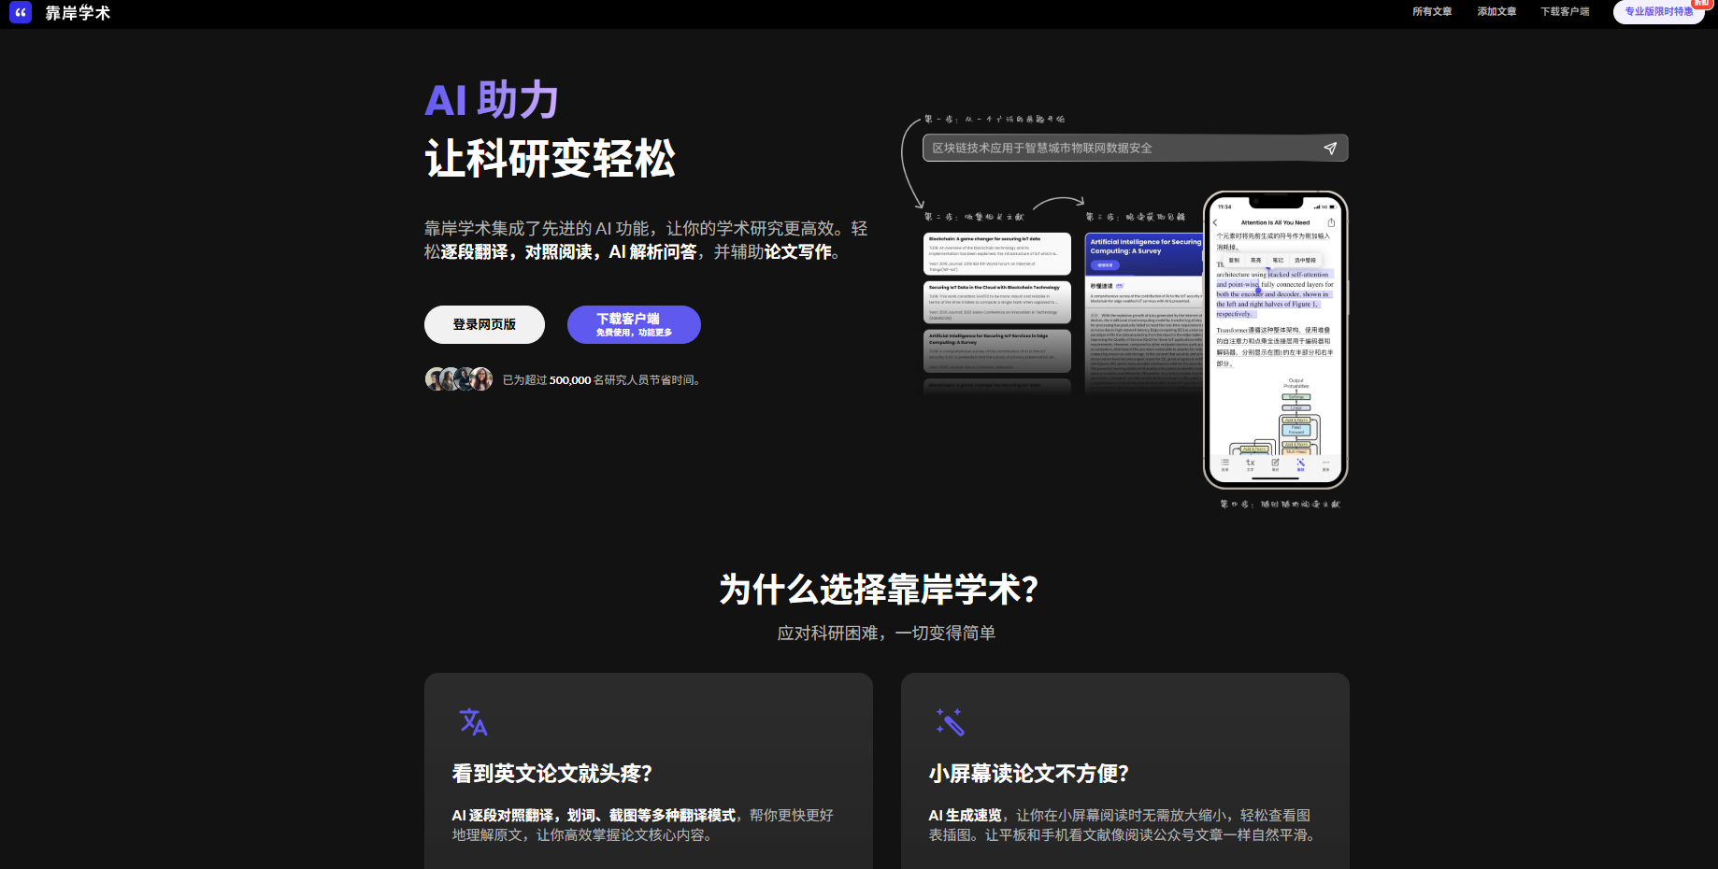Select the 'Blockchain: A game changer' result card

[x=996, y=254]
